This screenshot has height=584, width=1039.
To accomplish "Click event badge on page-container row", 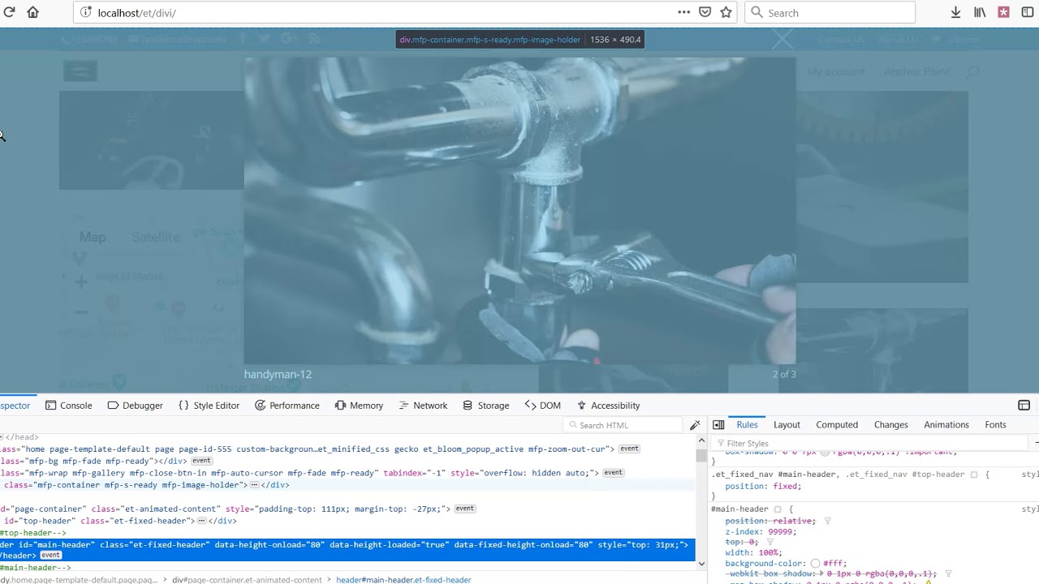I will (464, 509).
